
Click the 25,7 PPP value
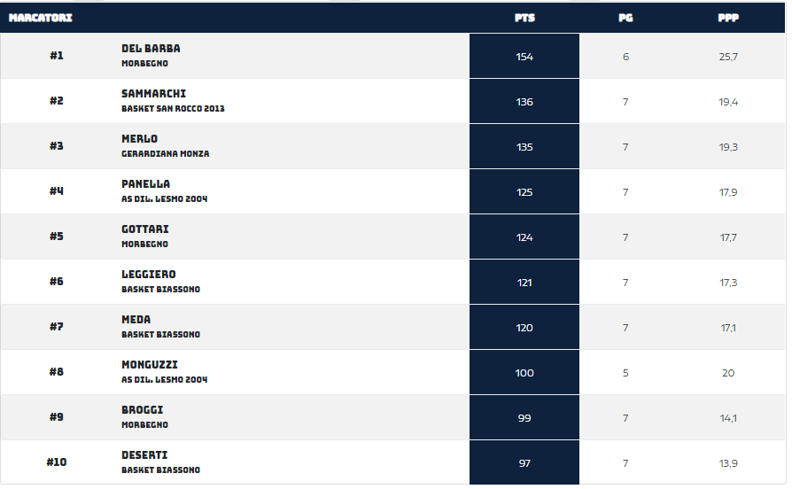728,57
